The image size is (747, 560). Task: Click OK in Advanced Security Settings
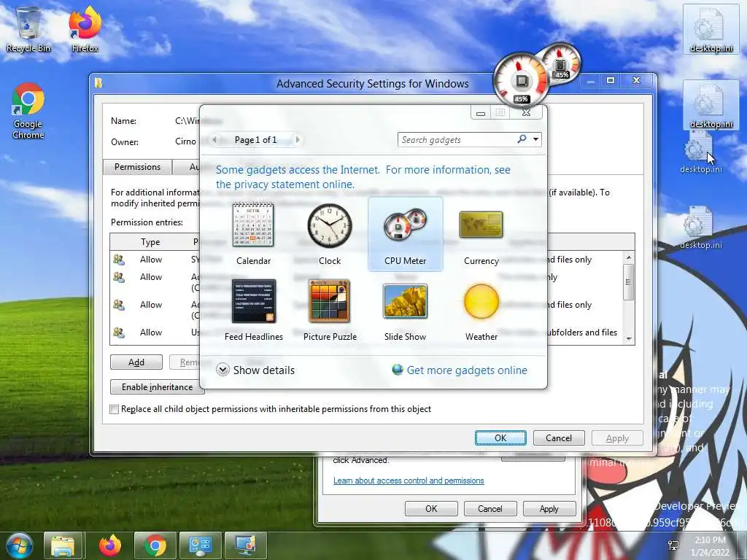coord(500,437)
